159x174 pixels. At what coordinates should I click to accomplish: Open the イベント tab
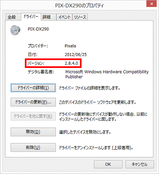(x=64, y=17)
